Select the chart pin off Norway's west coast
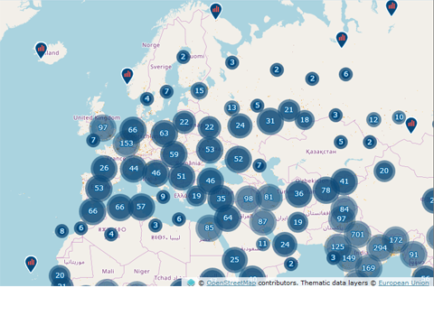 click(x=127, y=76)
